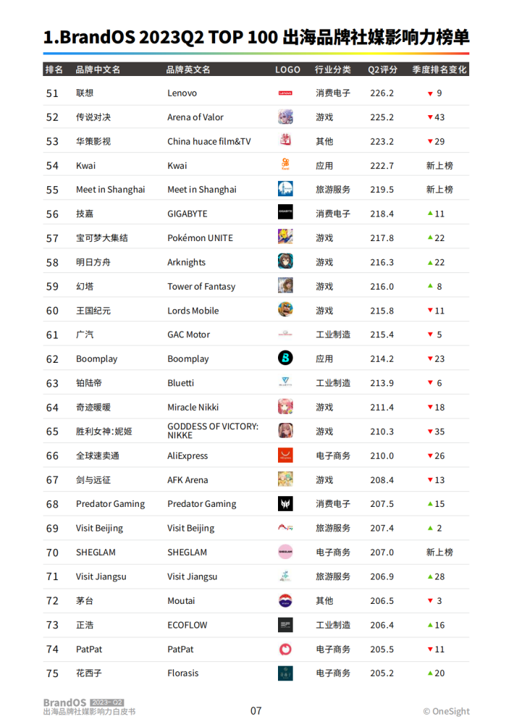The image size is (514, 727).
Task: Click the Meet in Shanghai logo
Action: (x=285, y=189)
